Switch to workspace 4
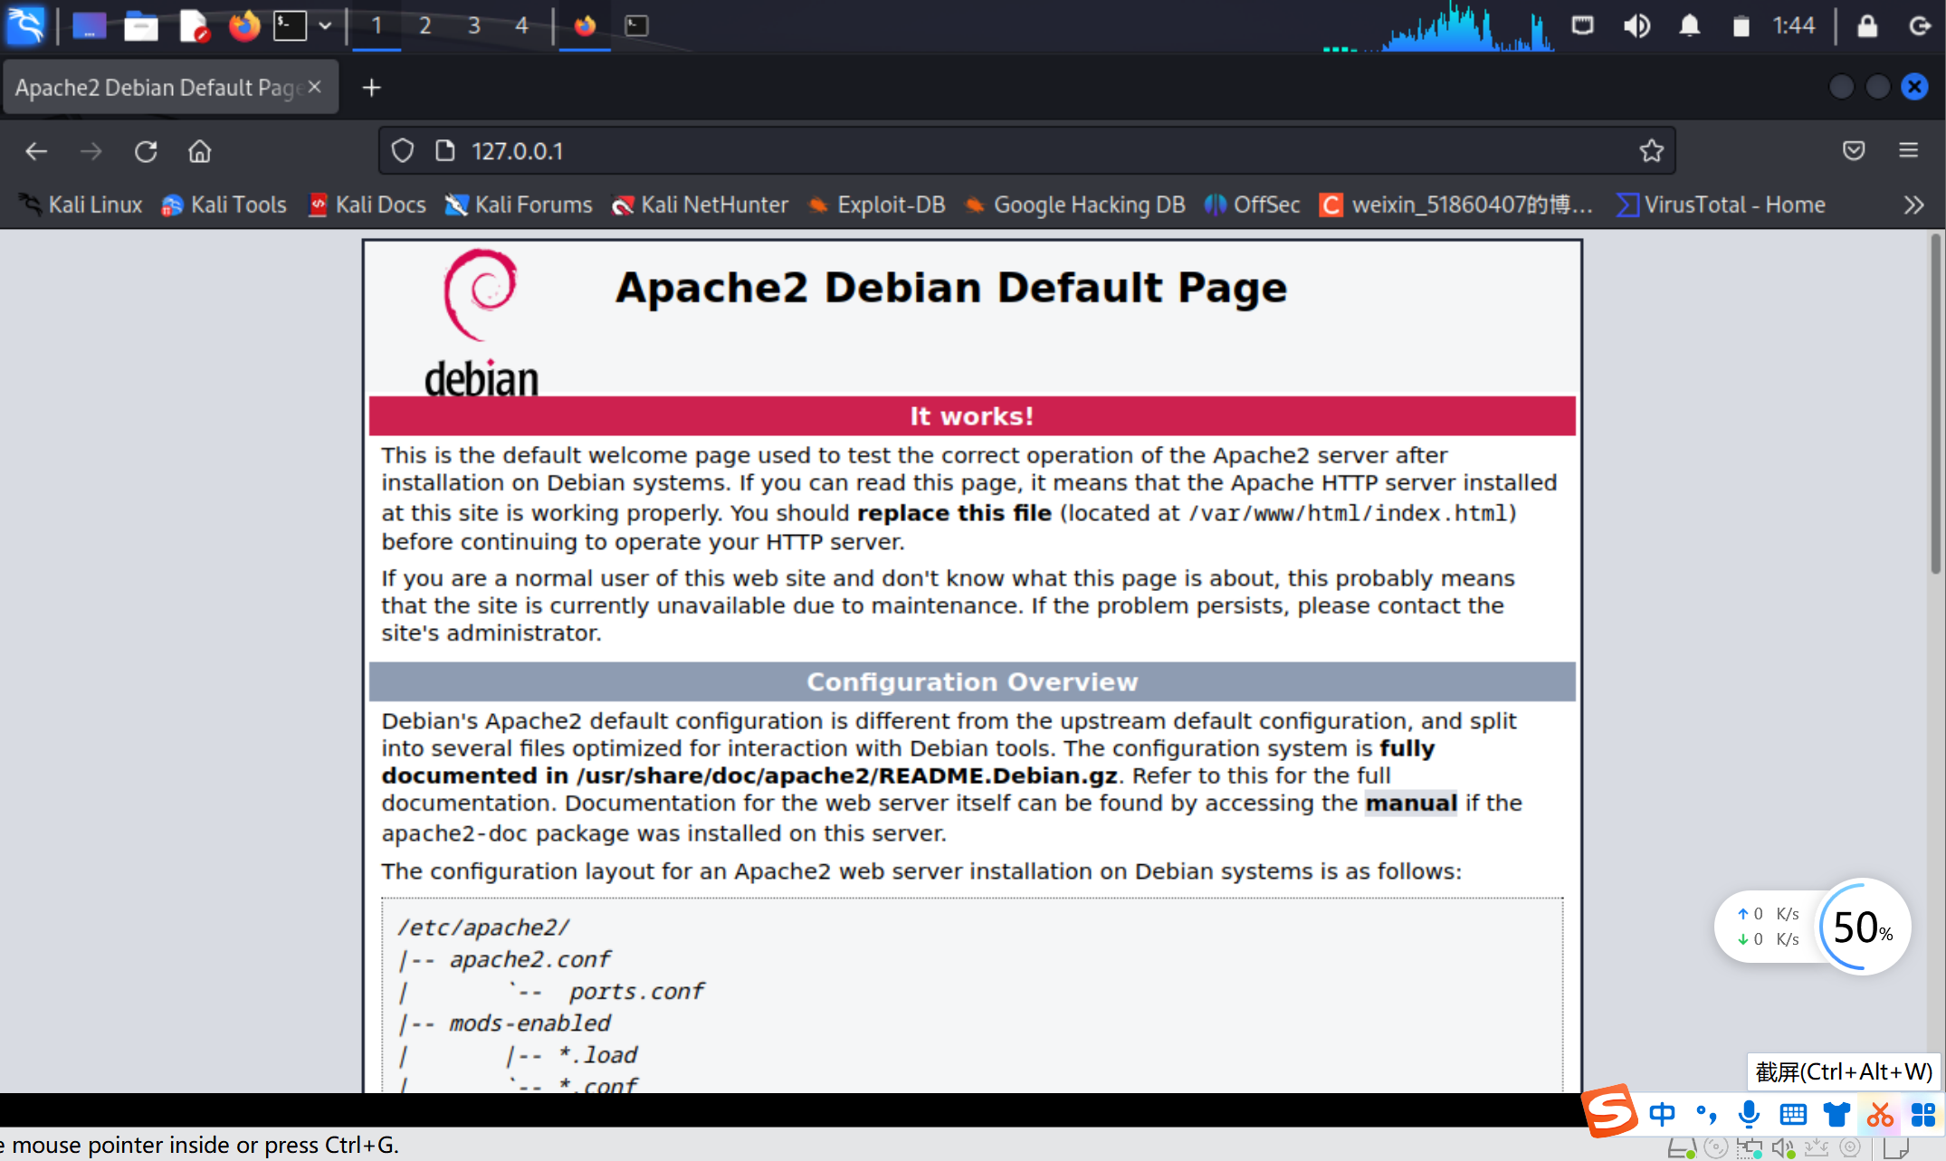The width and height of the screenshot is (1946, 1161). point(522,26)
